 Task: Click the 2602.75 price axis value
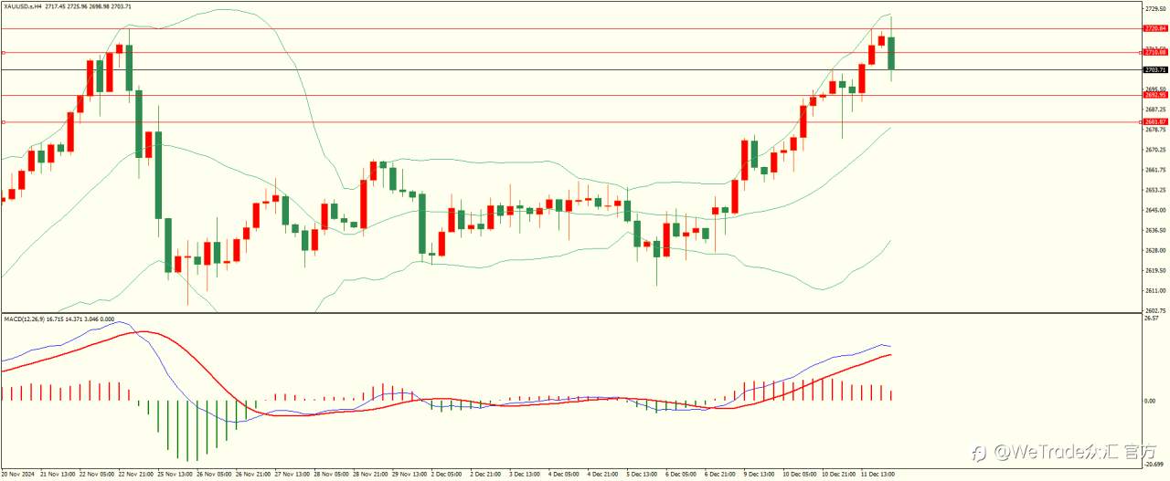(1155, 310)
